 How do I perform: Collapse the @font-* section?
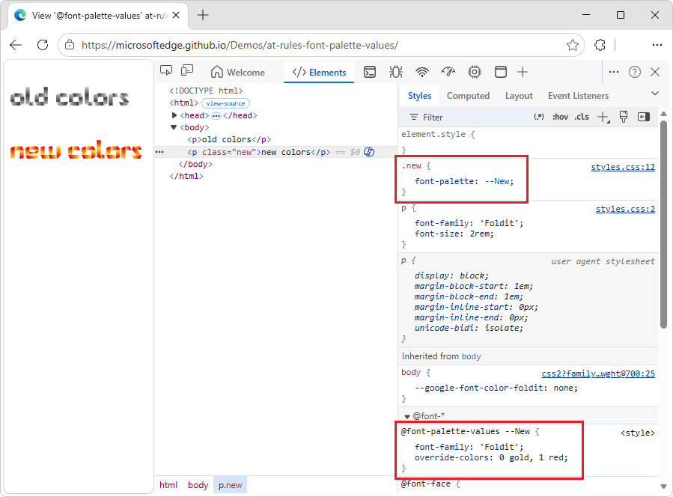(407, 416)
